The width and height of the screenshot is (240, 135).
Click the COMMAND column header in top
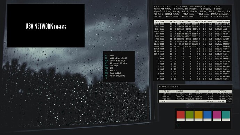click(x=226, y=22)
